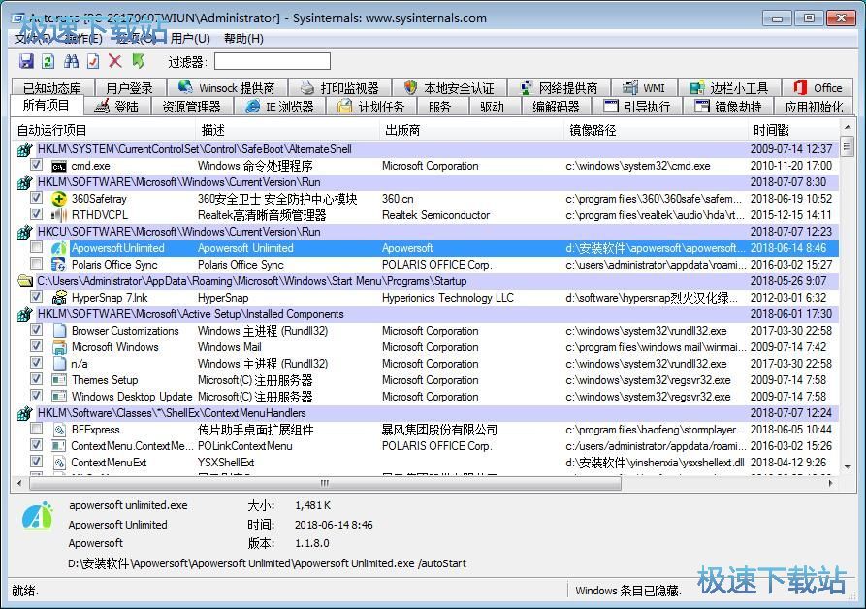The height and width of the screenshot is (609, 866).
Task: Click the Polaris Office Sync icon
Action: tap(59, 265)
